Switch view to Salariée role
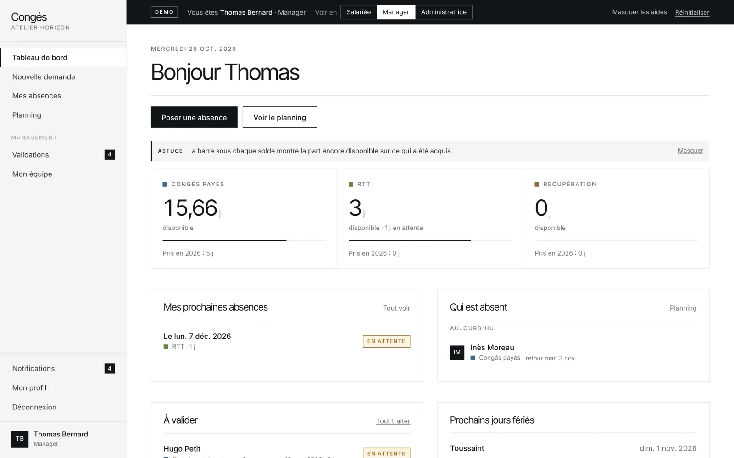Viewport: 734px width, 458px height. coord(359,12)
